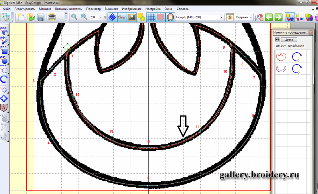318x194 pixels.
Task: Toggle hoop display button
Action: (x=170, y=17)
